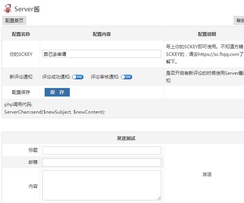Click the 发送 button
Image resolution: width=244 pixels, height=203 pixels.
tap(207, 174)
